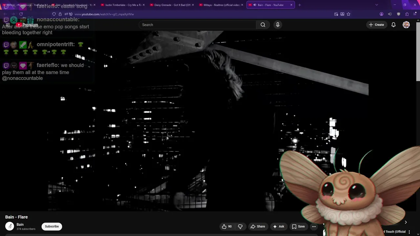Screen dimensions: 420x236
Task: Open the browser application menu
Action: (x=415, y=14)
